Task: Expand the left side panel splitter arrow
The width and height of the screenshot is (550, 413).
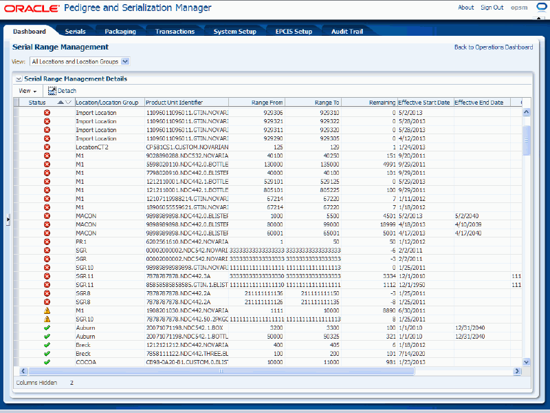Action: [8, 220]
